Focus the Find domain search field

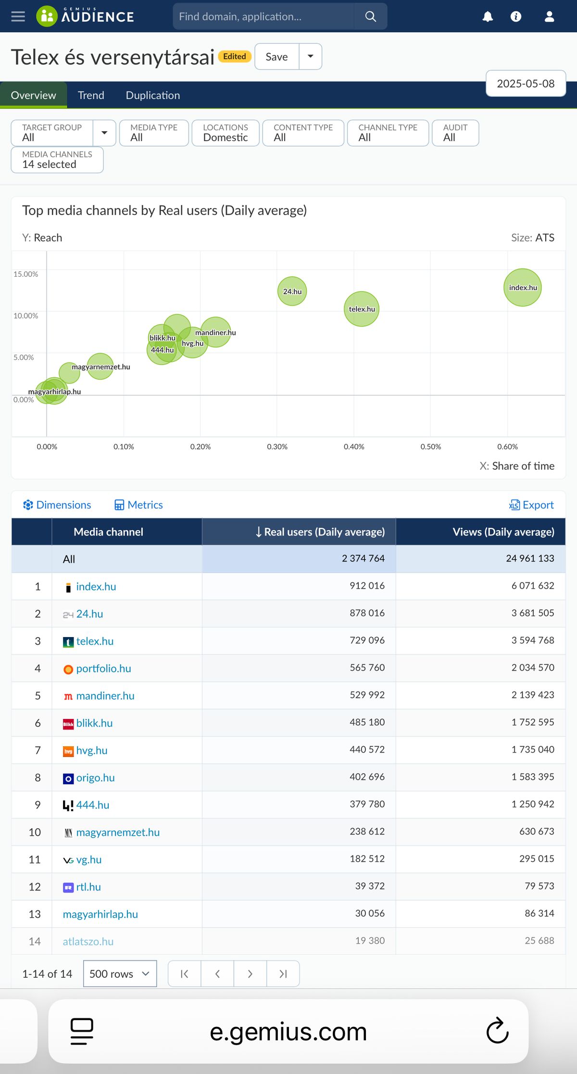point(263,16)
